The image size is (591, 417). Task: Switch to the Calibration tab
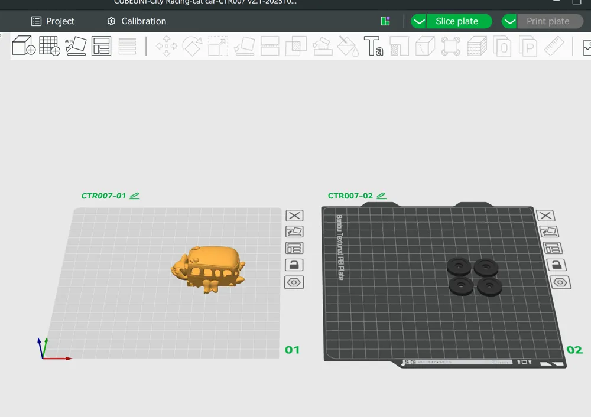(x=137, y=21)
